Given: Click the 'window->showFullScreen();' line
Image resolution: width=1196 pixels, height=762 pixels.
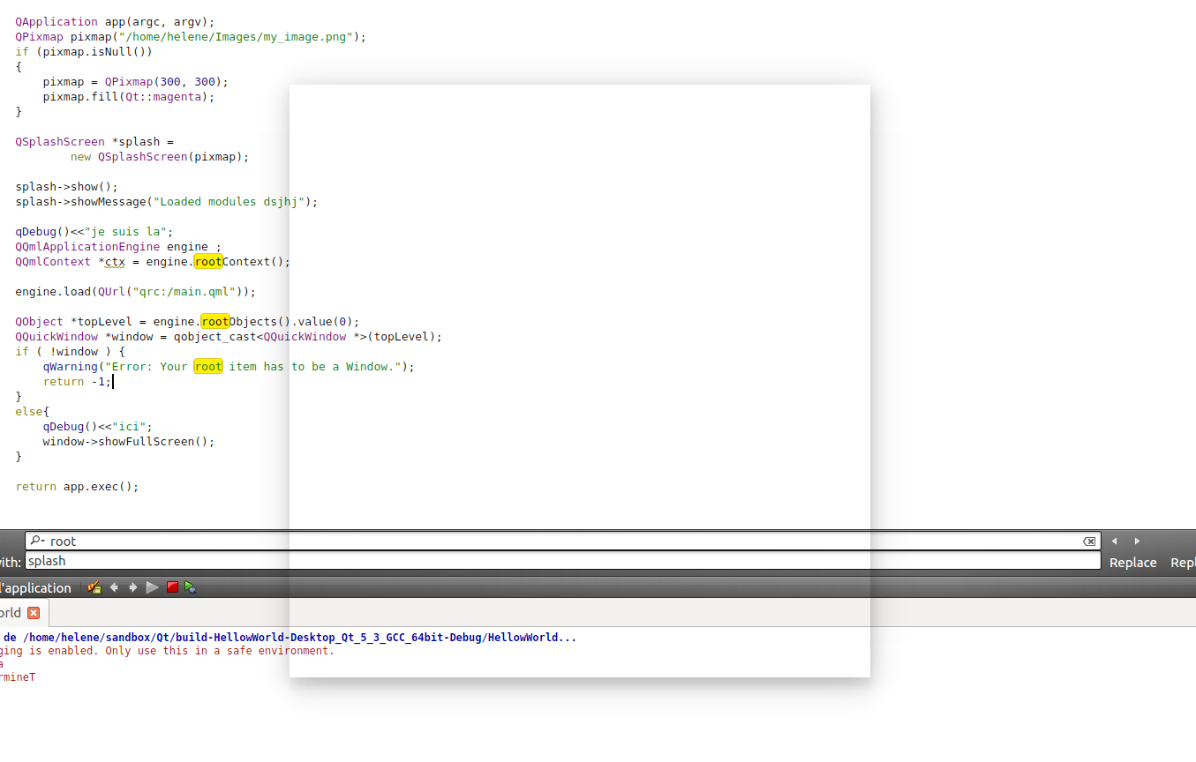Looking at the screenshot, I should 129,441.
